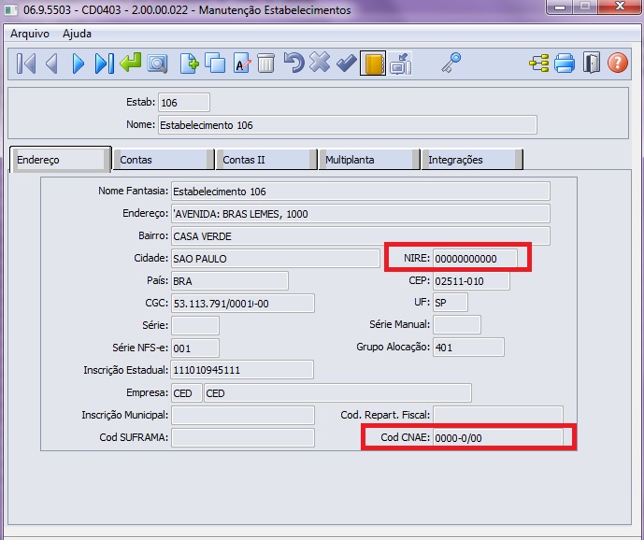Image resolution: width=644 pixels, height=540 pixels.
Task: Click the Cod SUFRAMA field
Action: [243, 437]
